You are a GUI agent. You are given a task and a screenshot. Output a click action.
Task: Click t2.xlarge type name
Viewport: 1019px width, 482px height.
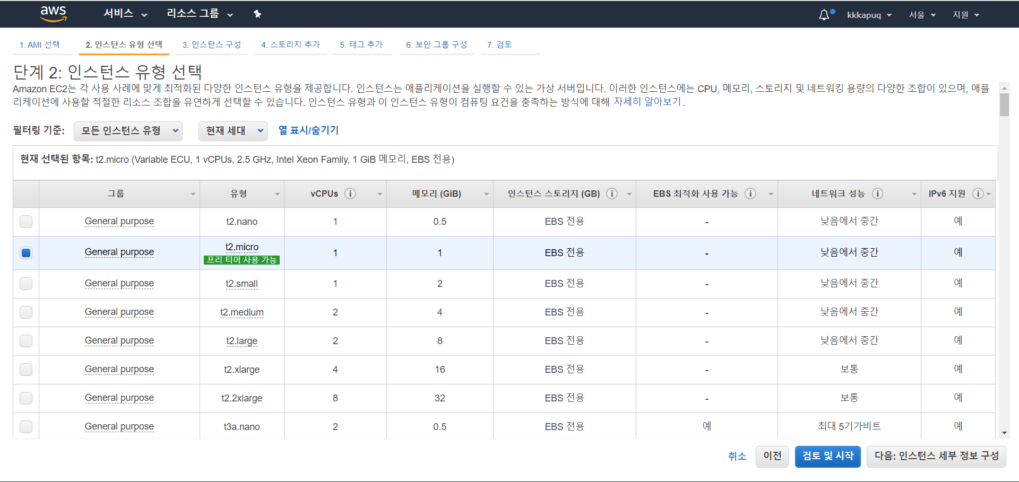pos(242,370)
